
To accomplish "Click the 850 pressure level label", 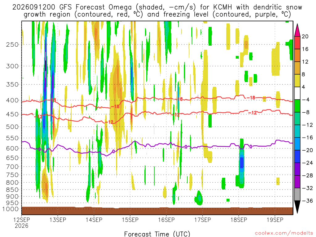I will click(x=12, y=190).
